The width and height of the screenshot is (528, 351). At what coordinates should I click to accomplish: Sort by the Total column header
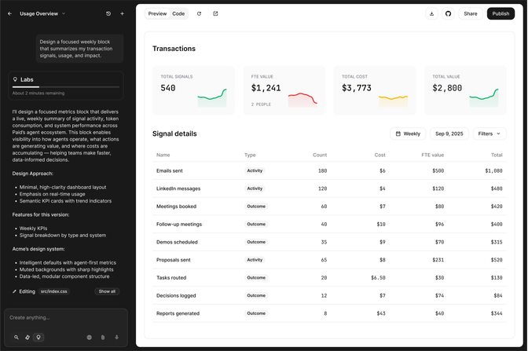(x=497, y=155)
